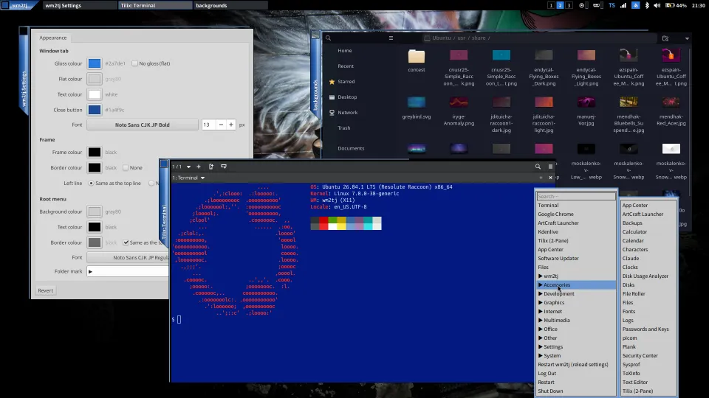Expand the Multimedia submenu

tap(575, 321)
